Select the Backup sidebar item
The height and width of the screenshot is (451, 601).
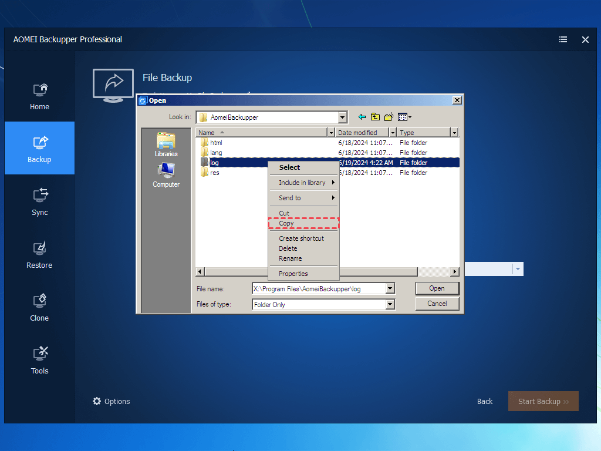click(39, 148)
